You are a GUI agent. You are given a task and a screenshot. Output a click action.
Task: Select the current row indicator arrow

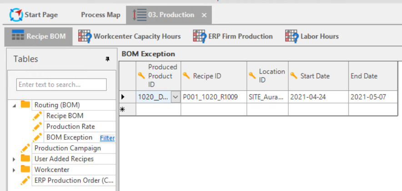click(x=123, y=97)
